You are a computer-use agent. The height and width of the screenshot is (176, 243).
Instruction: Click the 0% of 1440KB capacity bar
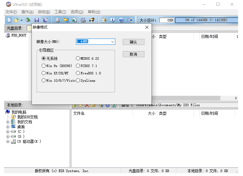tap(206, 20)
